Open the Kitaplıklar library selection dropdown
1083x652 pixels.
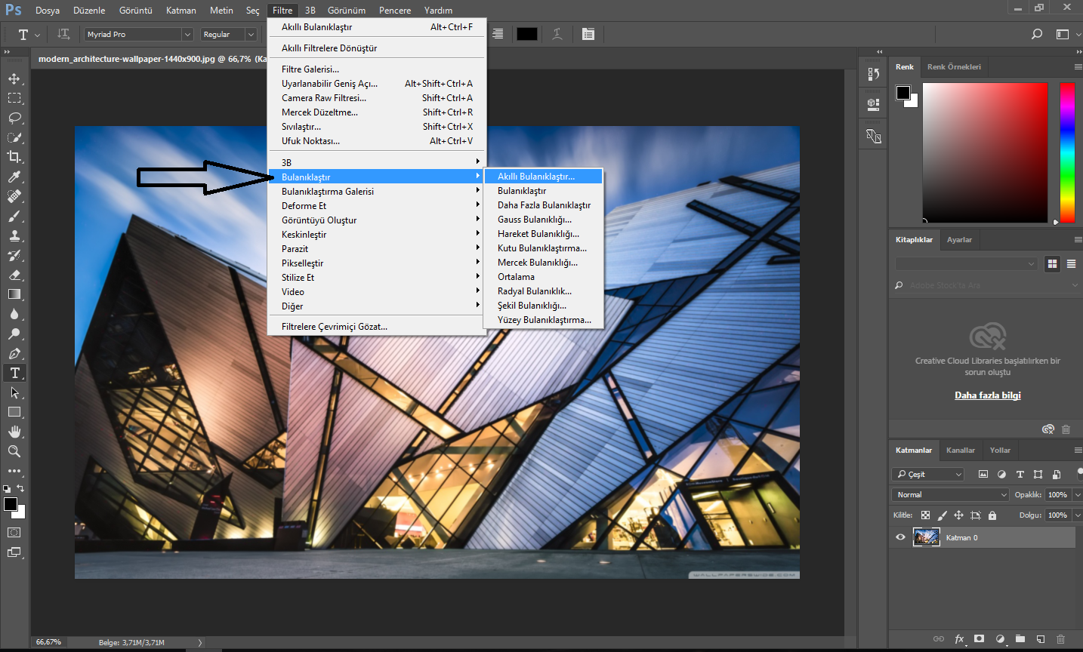966,263
